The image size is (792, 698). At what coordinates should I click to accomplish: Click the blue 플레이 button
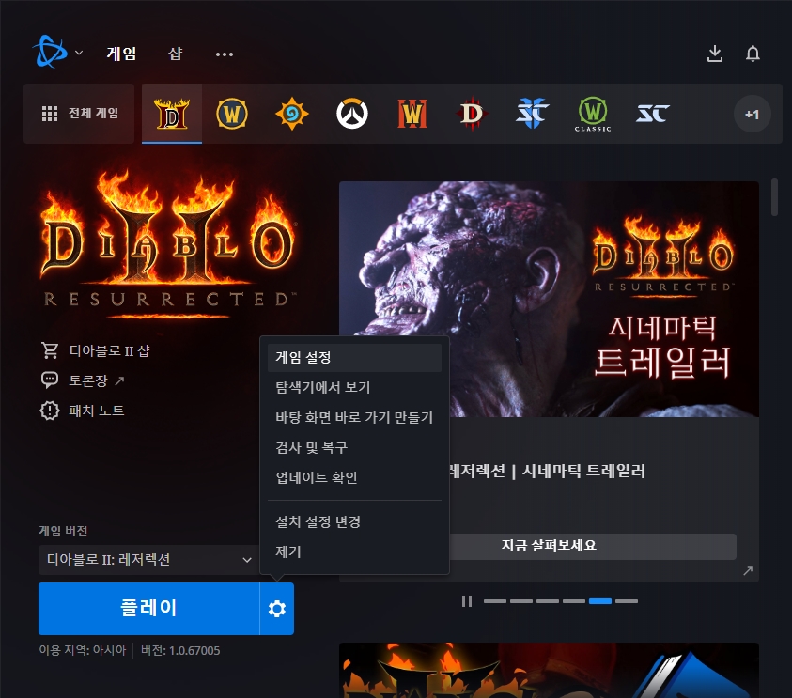coord(148,608)
